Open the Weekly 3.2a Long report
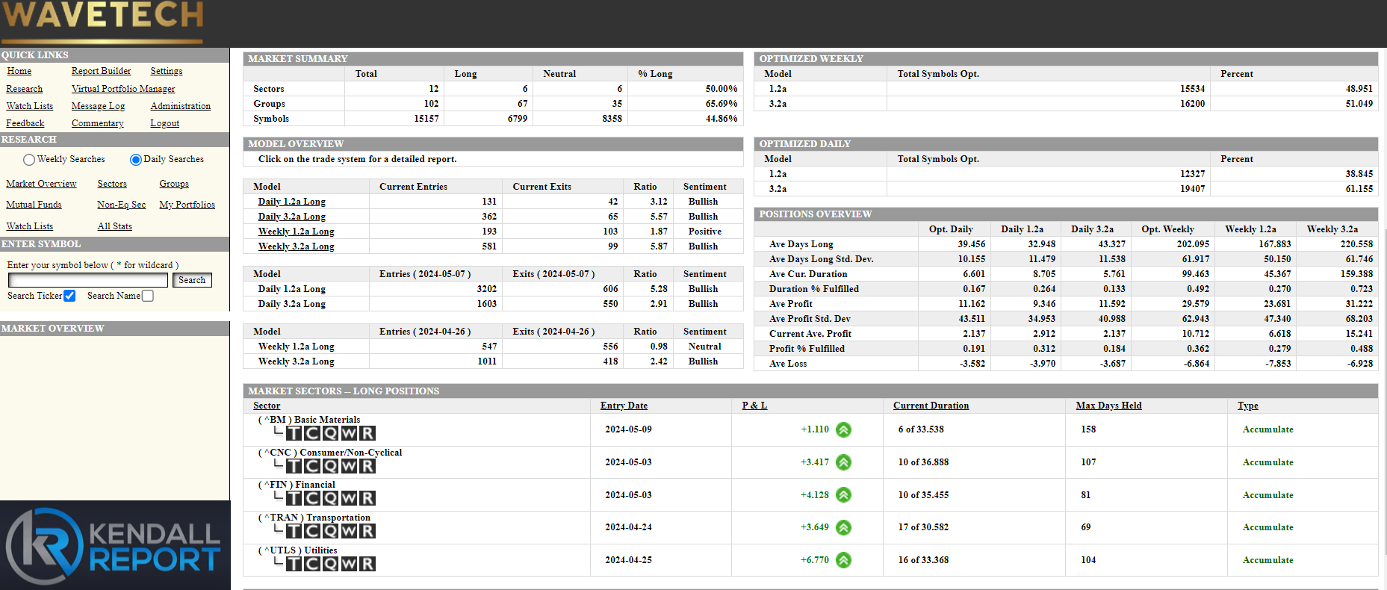Viewport: 1387px width, 590px height. 297,246
